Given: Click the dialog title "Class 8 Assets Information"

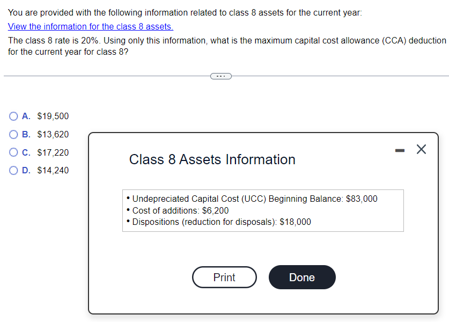Looking at the screenshot, I should point(212,159).
